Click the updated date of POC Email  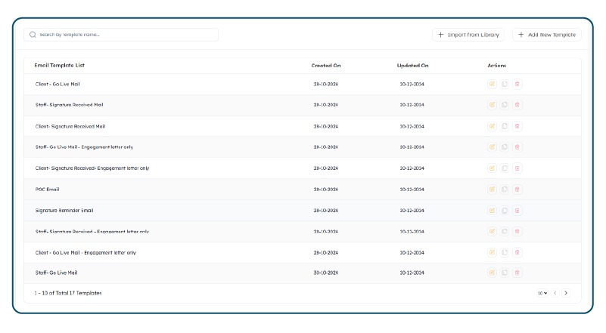[412, 190]
